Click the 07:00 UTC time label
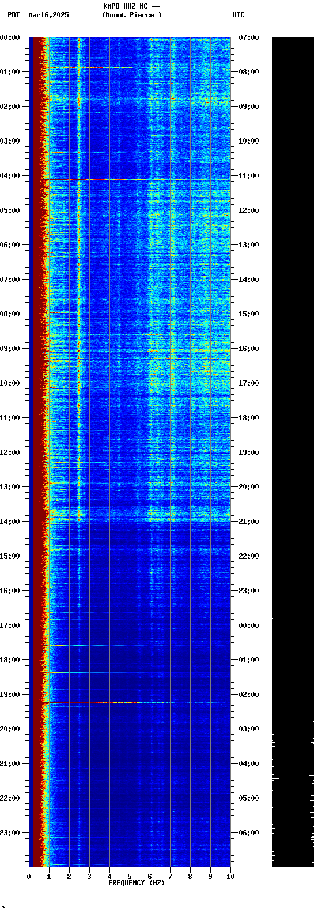 point(249,37)
